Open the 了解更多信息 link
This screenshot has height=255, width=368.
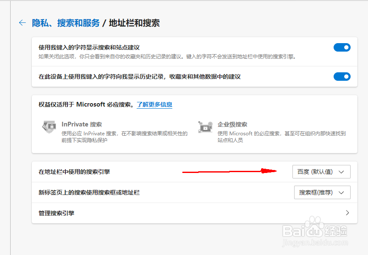pyautogui.click(x=155, y=104)
